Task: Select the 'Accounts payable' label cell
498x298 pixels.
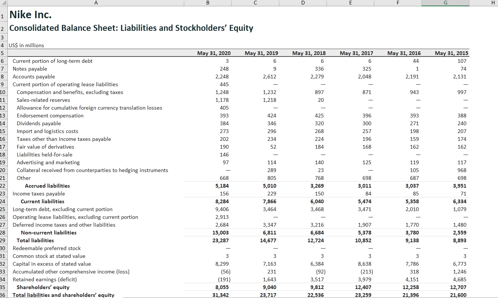Action: (34, 77)
